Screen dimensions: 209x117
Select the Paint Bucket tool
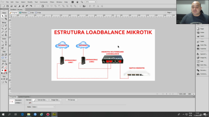tap(6, 64)
